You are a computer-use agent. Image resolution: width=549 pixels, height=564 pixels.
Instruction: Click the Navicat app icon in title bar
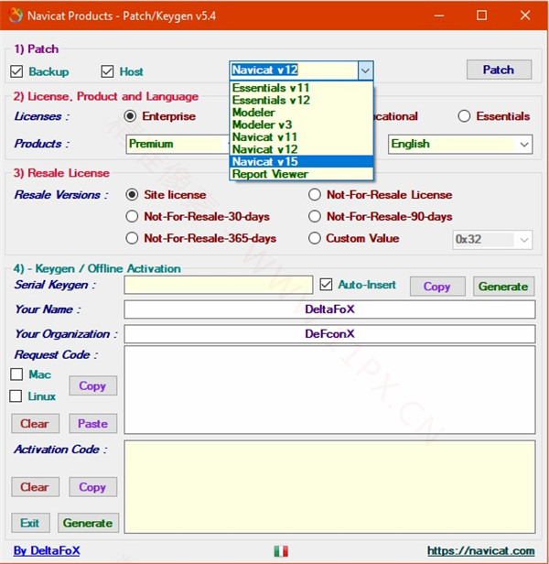pyautogui.click(x=16, y=16)
